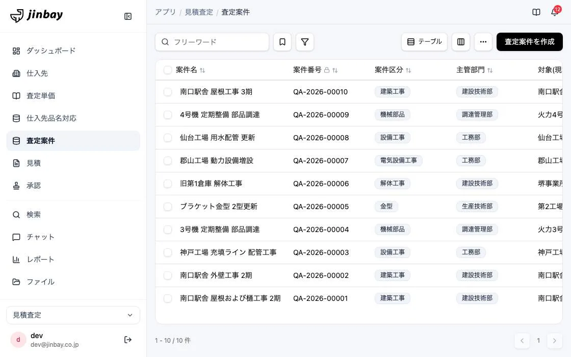Open 仕入先 in the sidebar
This screenshot has width=571, height=357.
coord(73,73)
